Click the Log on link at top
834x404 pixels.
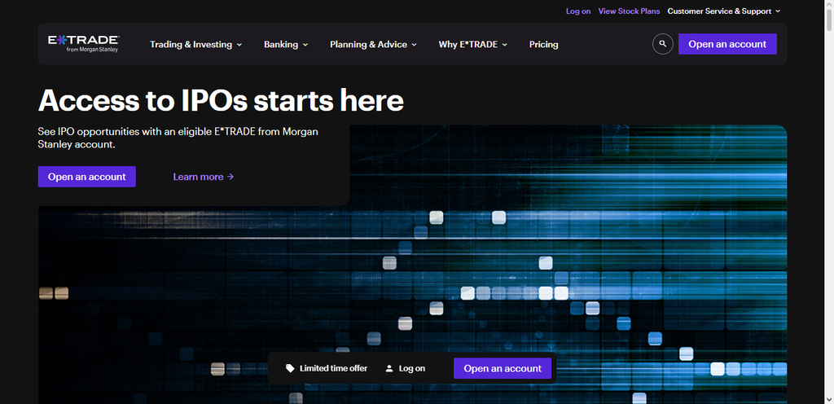[578, 11]
